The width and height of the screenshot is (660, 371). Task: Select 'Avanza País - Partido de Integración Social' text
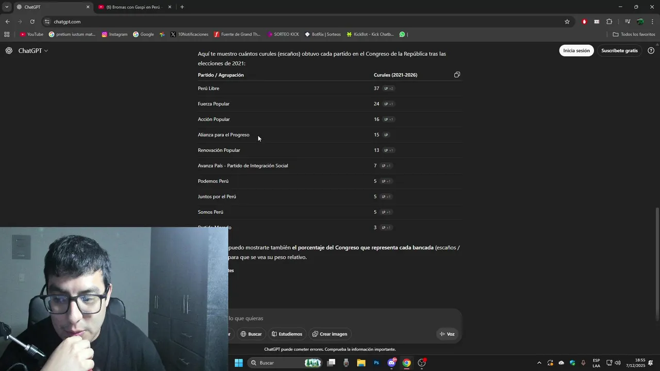[243, 166]
